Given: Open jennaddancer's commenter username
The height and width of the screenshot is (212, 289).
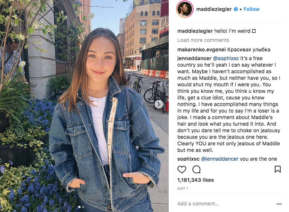Looking at the screenshot, I should pos(194,58).
